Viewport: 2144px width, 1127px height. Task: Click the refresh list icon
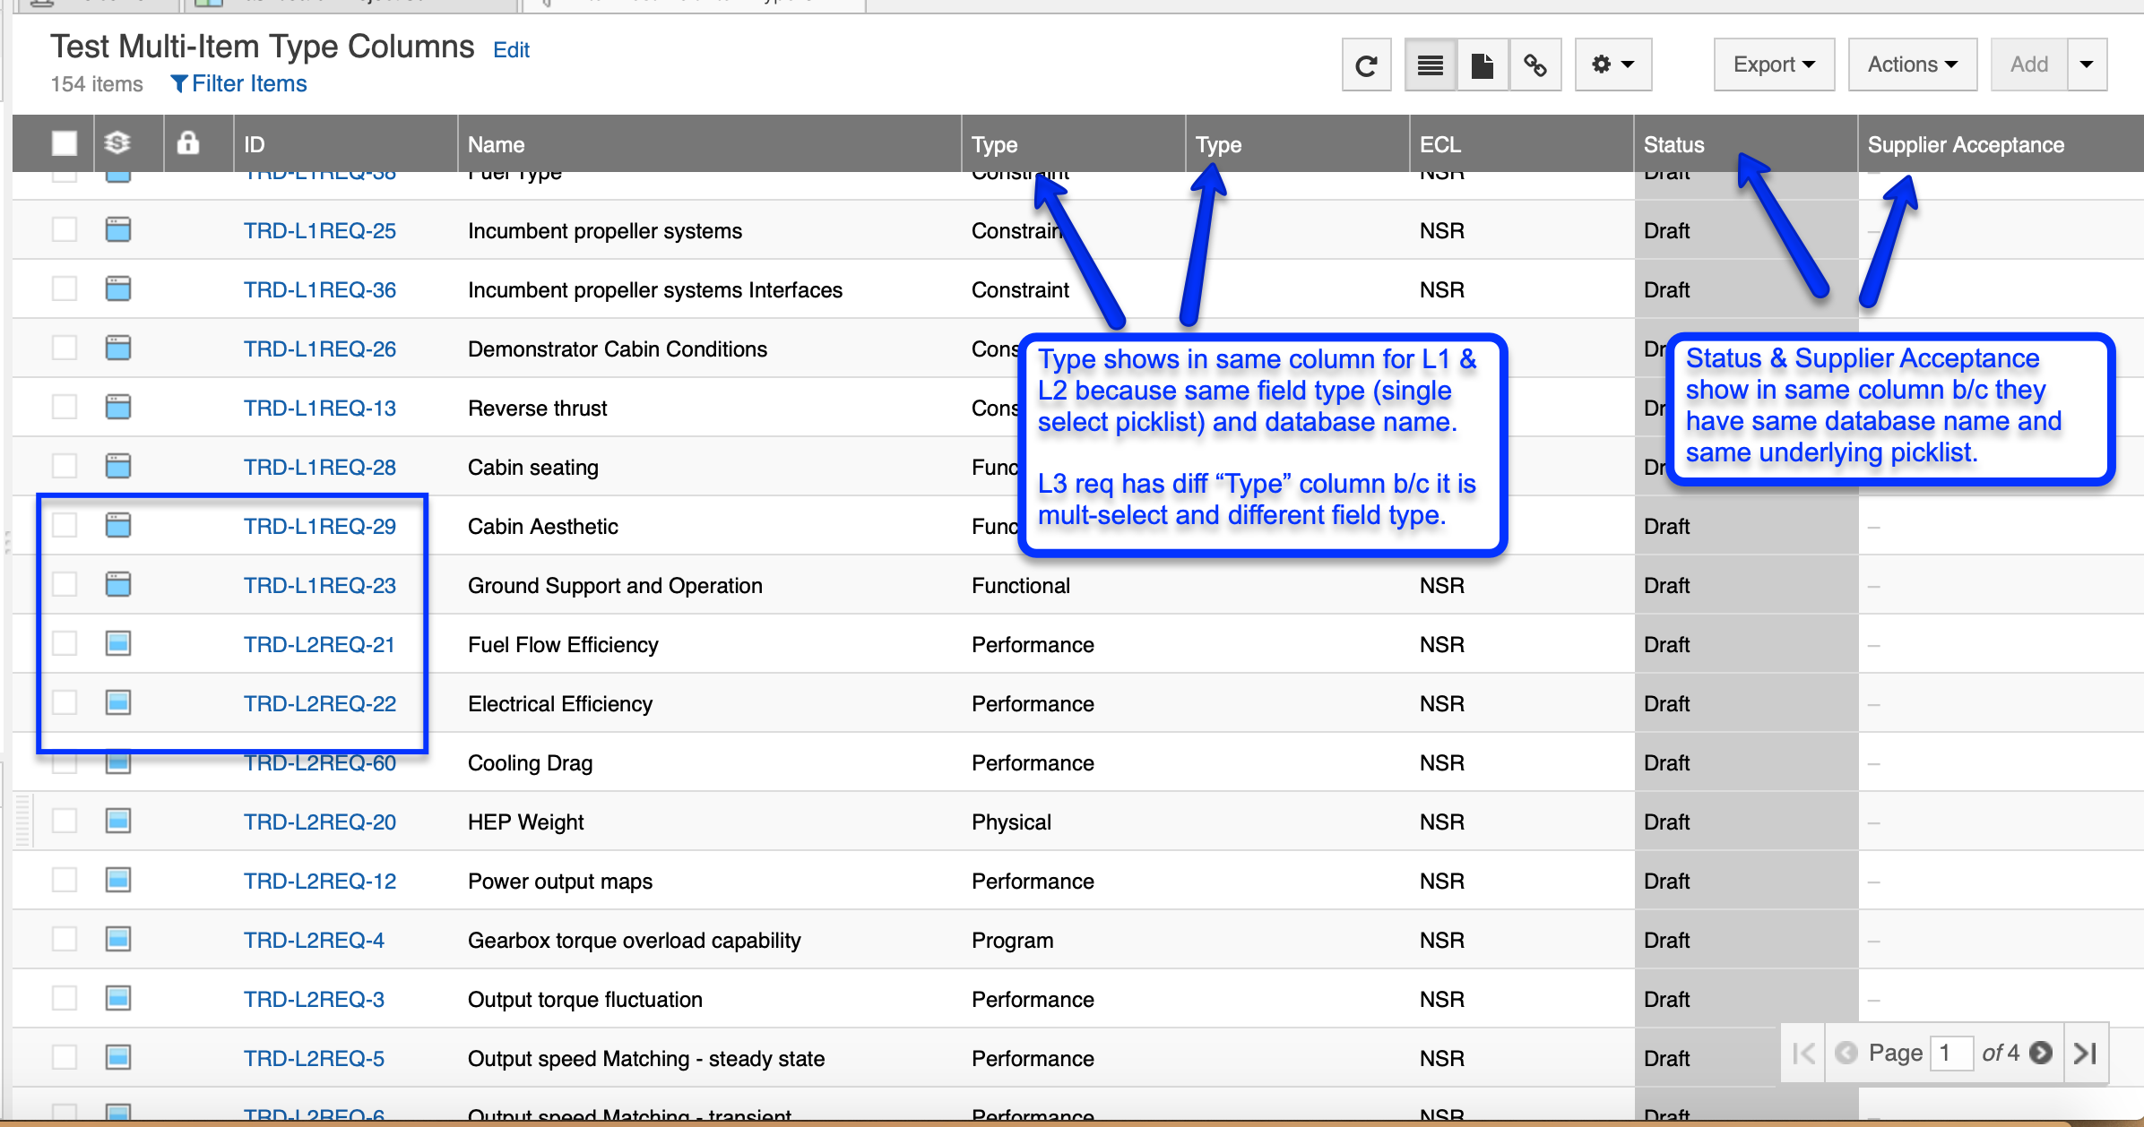point(1366,65)
